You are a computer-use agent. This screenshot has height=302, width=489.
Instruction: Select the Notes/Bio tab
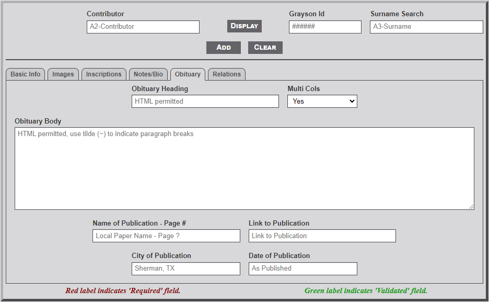tap(148, 74)
